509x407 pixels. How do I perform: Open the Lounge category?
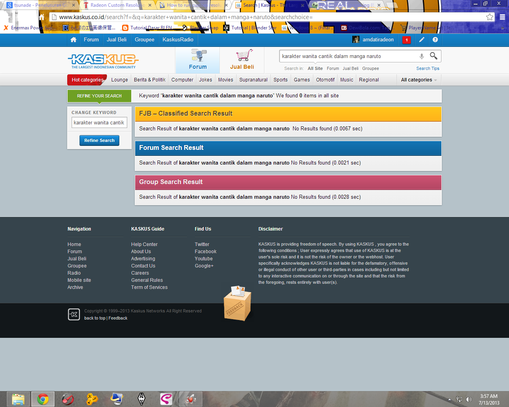pyautogui.click(x=119, y=80)
